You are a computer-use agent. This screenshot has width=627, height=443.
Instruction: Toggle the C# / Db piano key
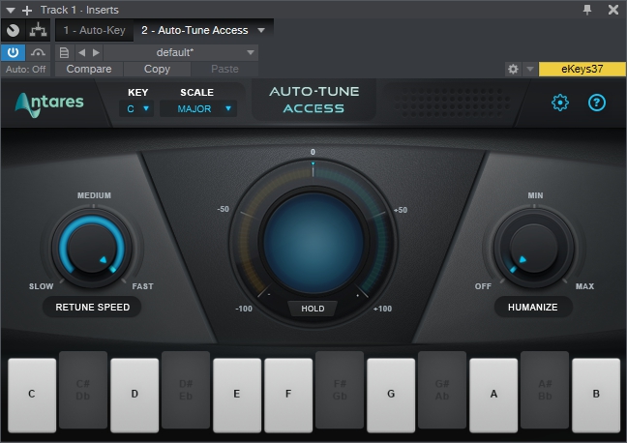(x=83, y=389)
